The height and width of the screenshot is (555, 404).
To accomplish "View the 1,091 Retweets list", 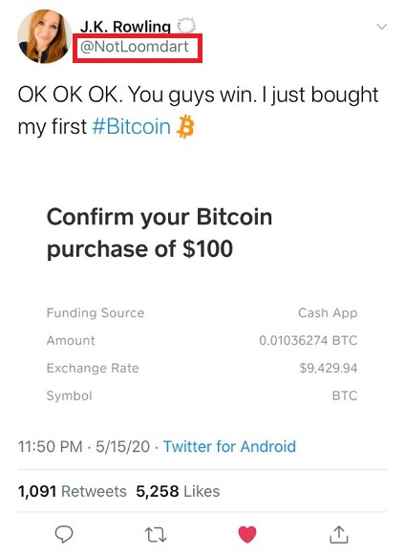I will click(73, 491).
